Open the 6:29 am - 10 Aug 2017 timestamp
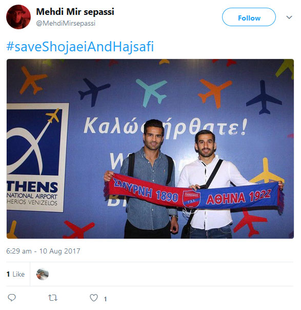This screenshot has height=310, width=301. pyautogui.click(x=43, y=251)
